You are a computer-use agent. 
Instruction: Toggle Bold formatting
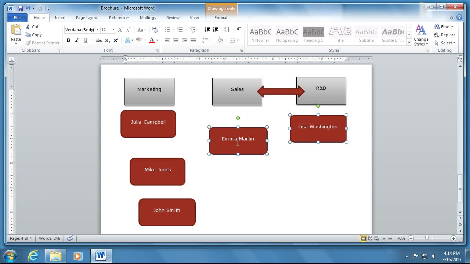coord(68,40)
